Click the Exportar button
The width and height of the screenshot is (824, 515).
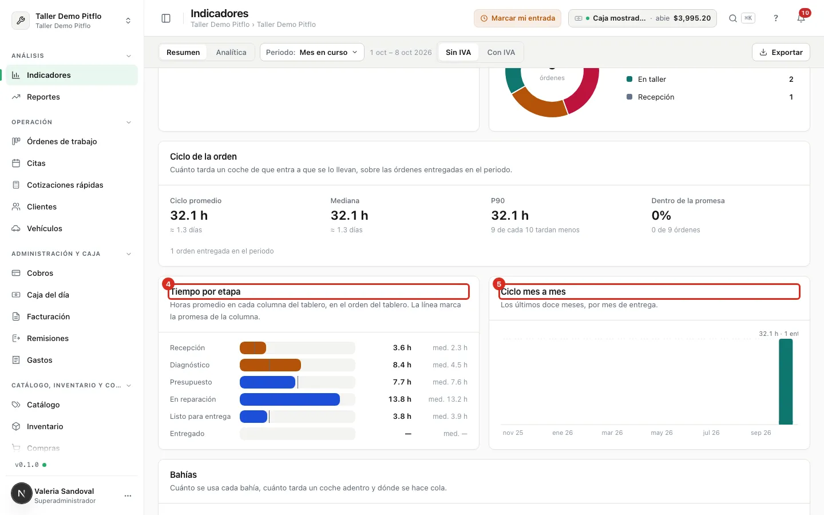[781, 52]
